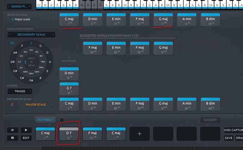Show the next suggested modulation pathway
This screenshot has height=150, width=243.
pyautogui.click(x=178, y=48)
